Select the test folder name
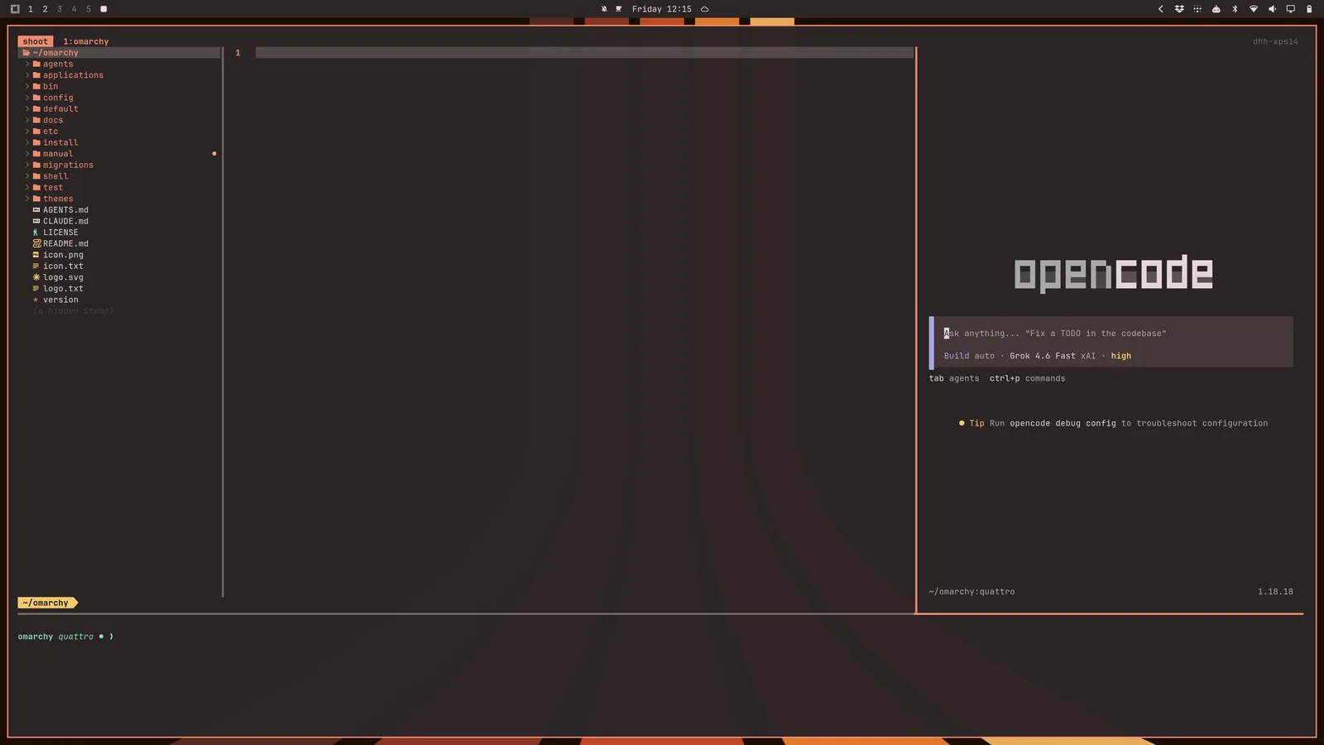1324x745 pixels. [53, 188]
